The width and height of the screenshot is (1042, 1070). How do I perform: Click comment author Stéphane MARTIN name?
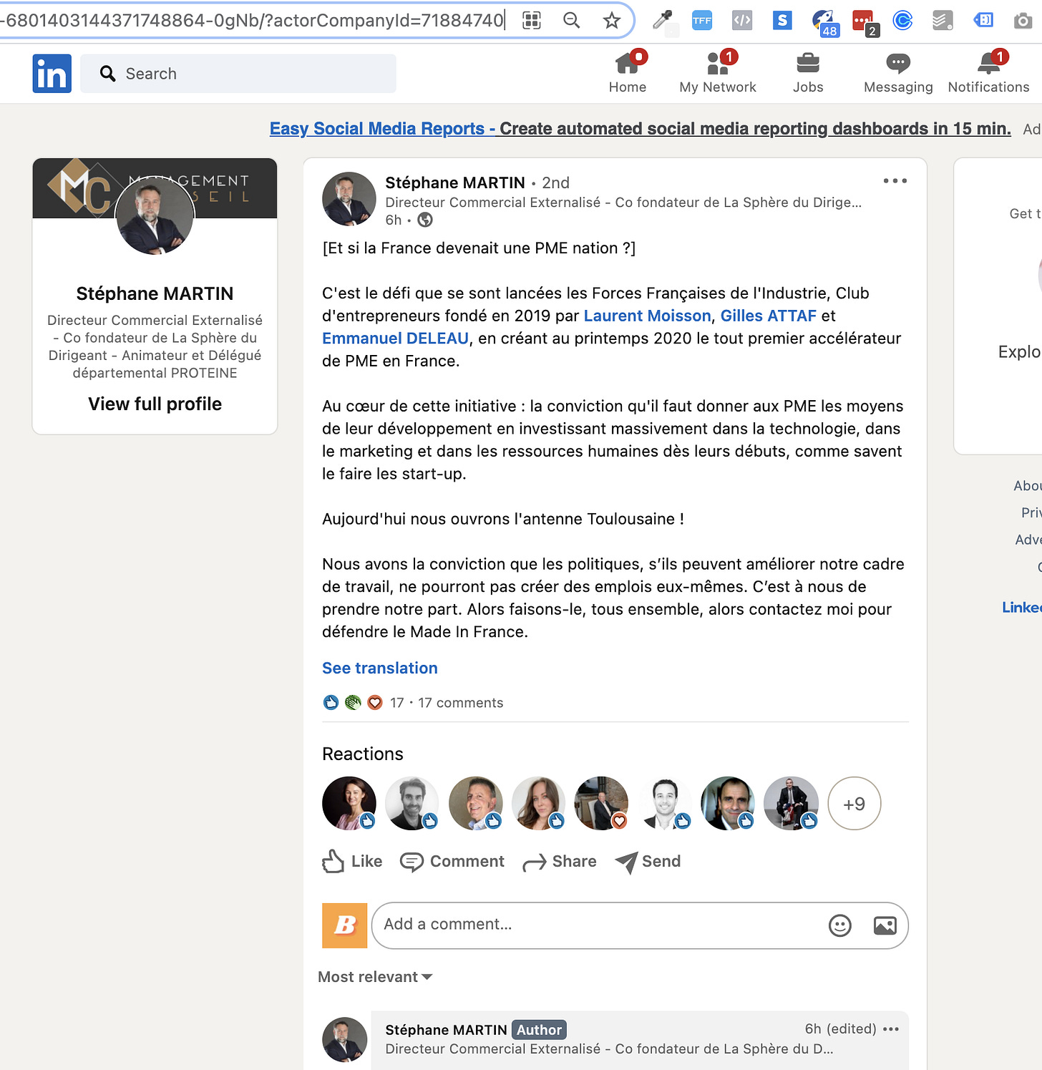pyautogui.click(x=446, y=1030)
